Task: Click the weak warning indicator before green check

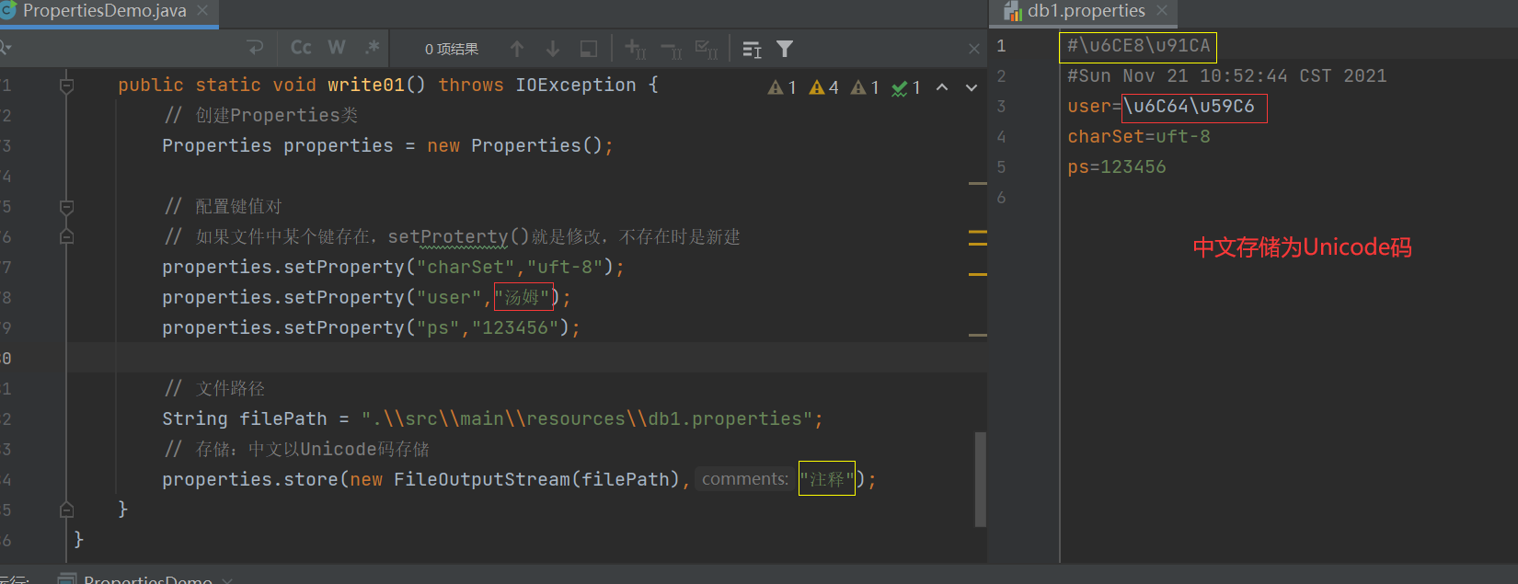Action: click(x=865, y=87)
